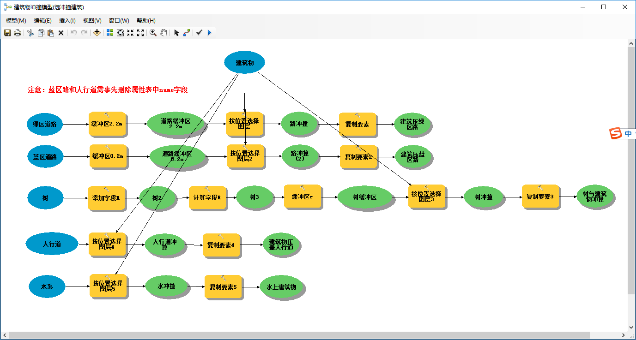The width and height of the screenshot is (636, 340).
Task: Delete element using the X icon
Action: click(61, 33)
